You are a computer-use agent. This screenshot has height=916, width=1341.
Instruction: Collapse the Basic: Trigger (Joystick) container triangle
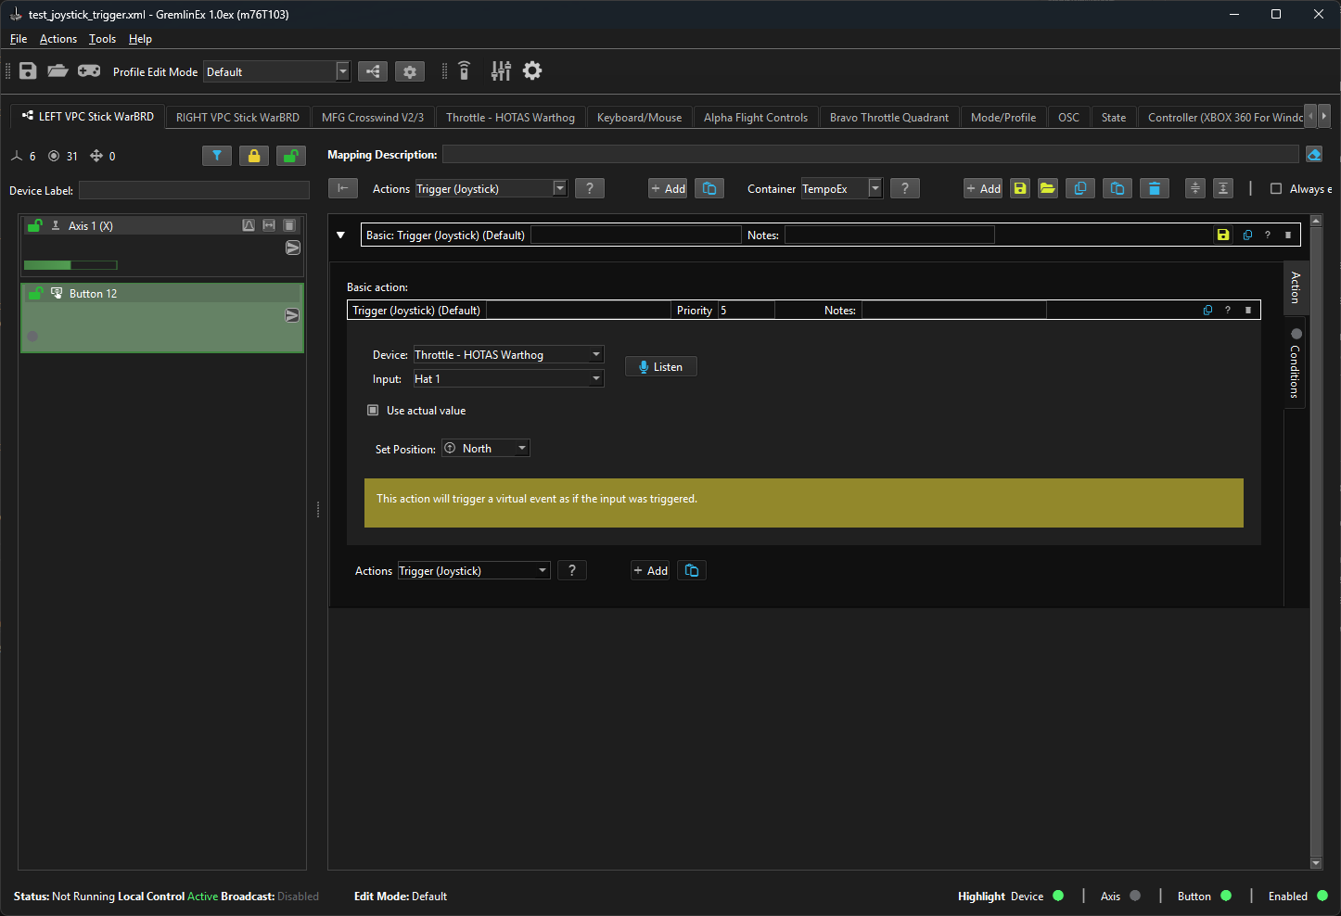tap(340, 235)
